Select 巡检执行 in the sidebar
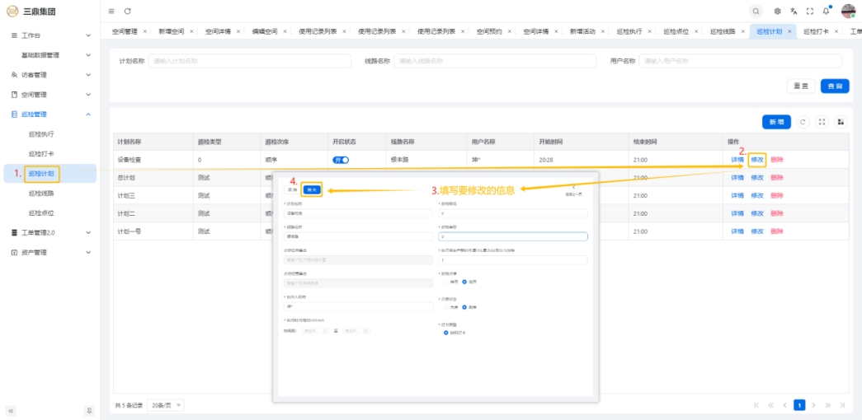This screenshot has height=420, width=862. click(41, 133)
